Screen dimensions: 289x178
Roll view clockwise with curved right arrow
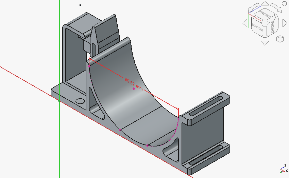(276, 8)
